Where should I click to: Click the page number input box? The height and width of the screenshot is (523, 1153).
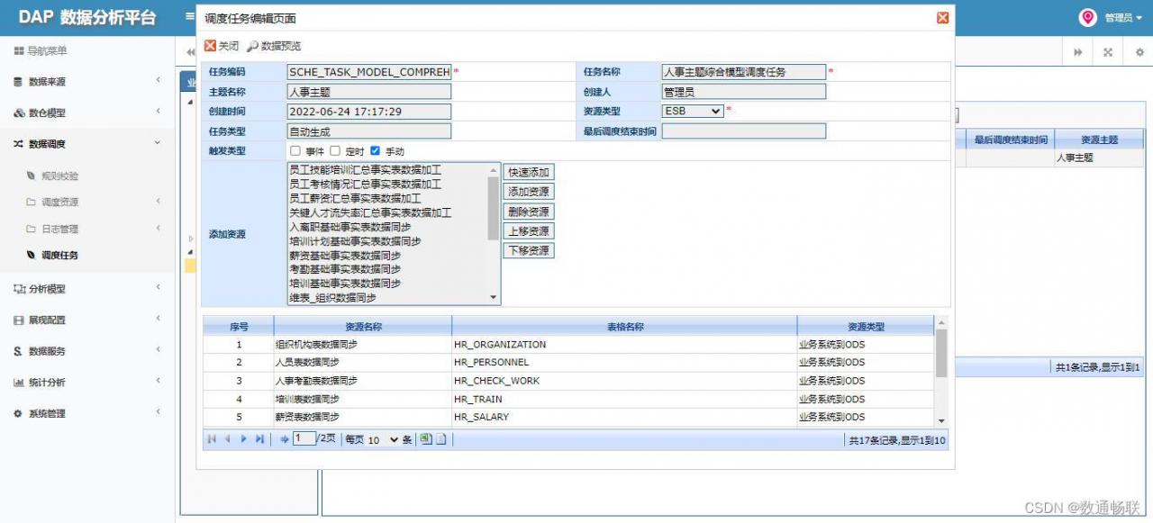click(304, 439)
